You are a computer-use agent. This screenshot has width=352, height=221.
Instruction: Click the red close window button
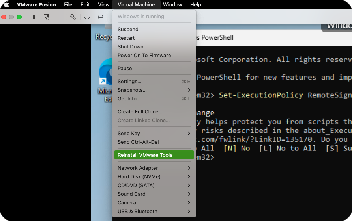4,17
